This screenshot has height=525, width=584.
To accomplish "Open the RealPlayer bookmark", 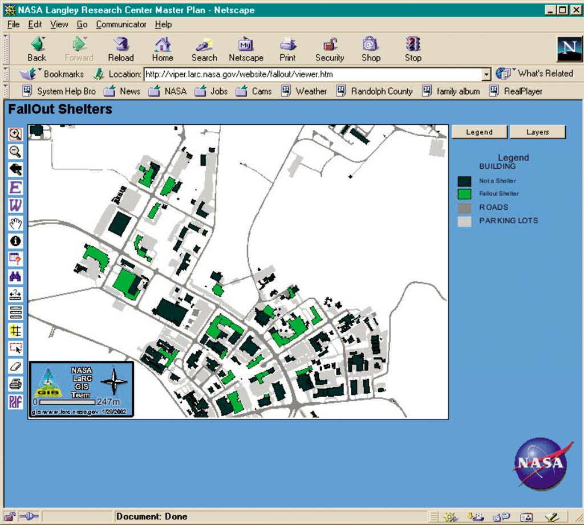I will pos(516,91).
